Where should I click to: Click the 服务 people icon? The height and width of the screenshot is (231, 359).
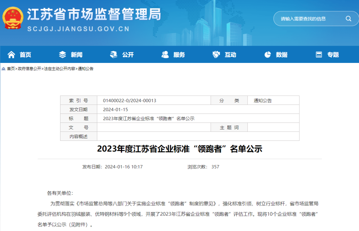165,55
